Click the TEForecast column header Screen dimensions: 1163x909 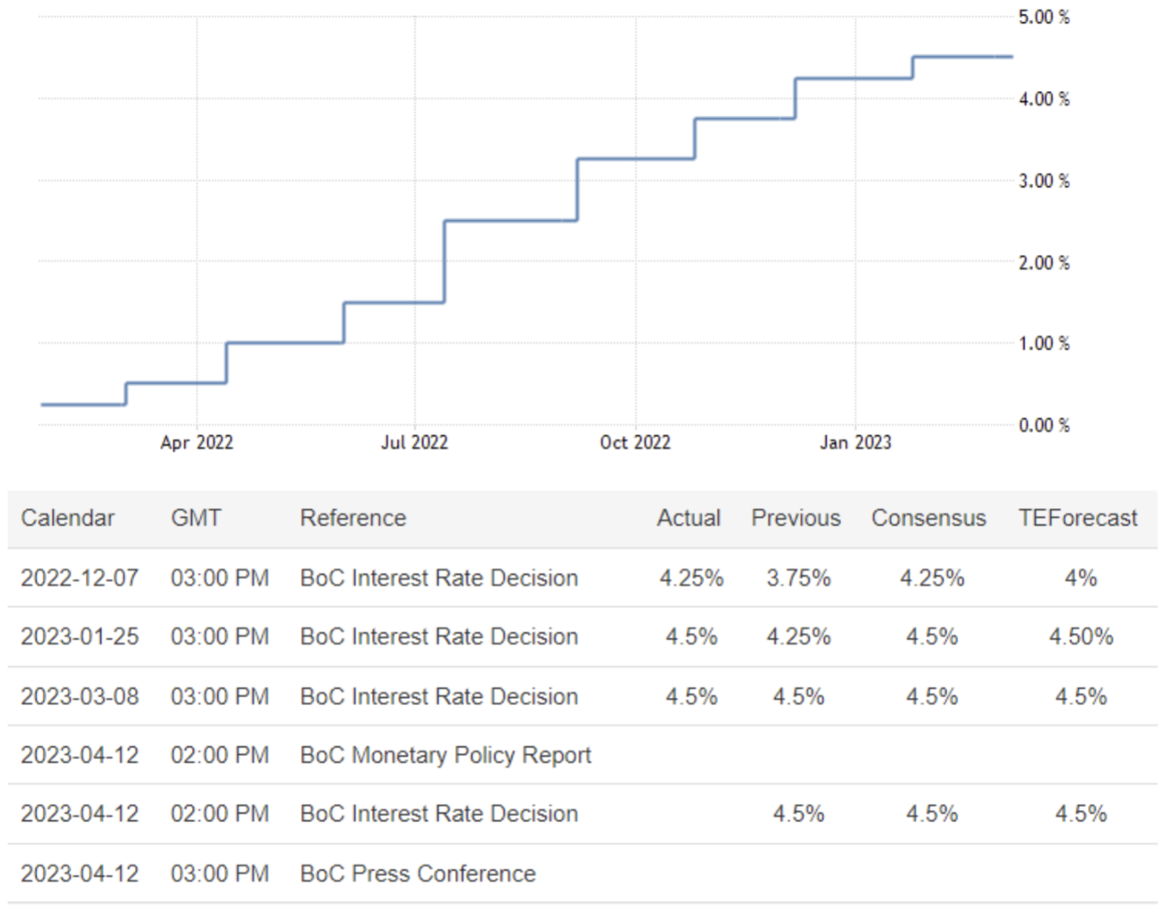[x=1078, y=518]
